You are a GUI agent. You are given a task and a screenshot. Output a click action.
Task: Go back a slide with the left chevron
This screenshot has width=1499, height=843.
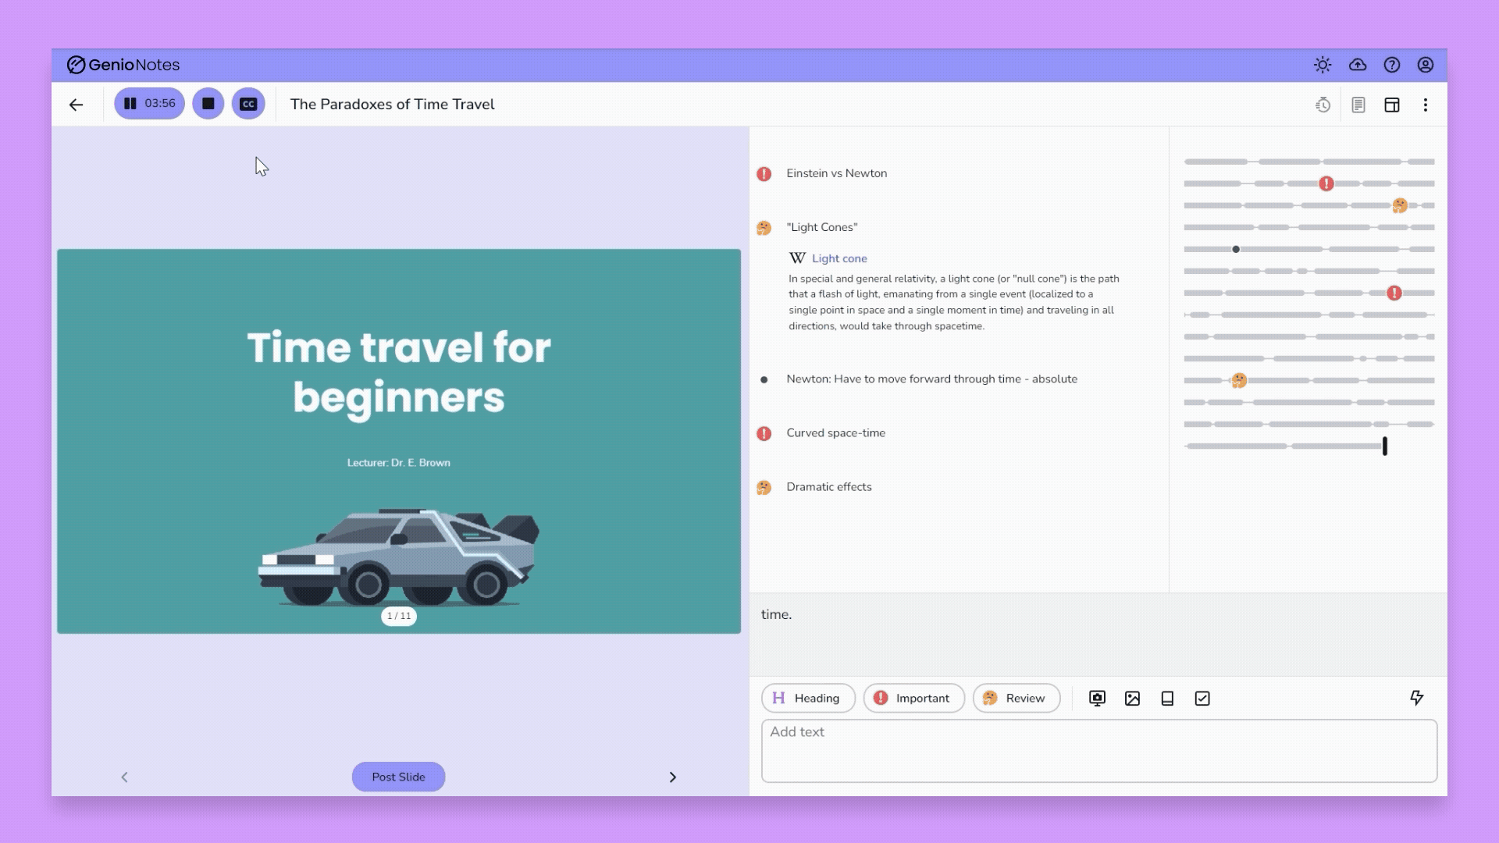pos(124,777)
